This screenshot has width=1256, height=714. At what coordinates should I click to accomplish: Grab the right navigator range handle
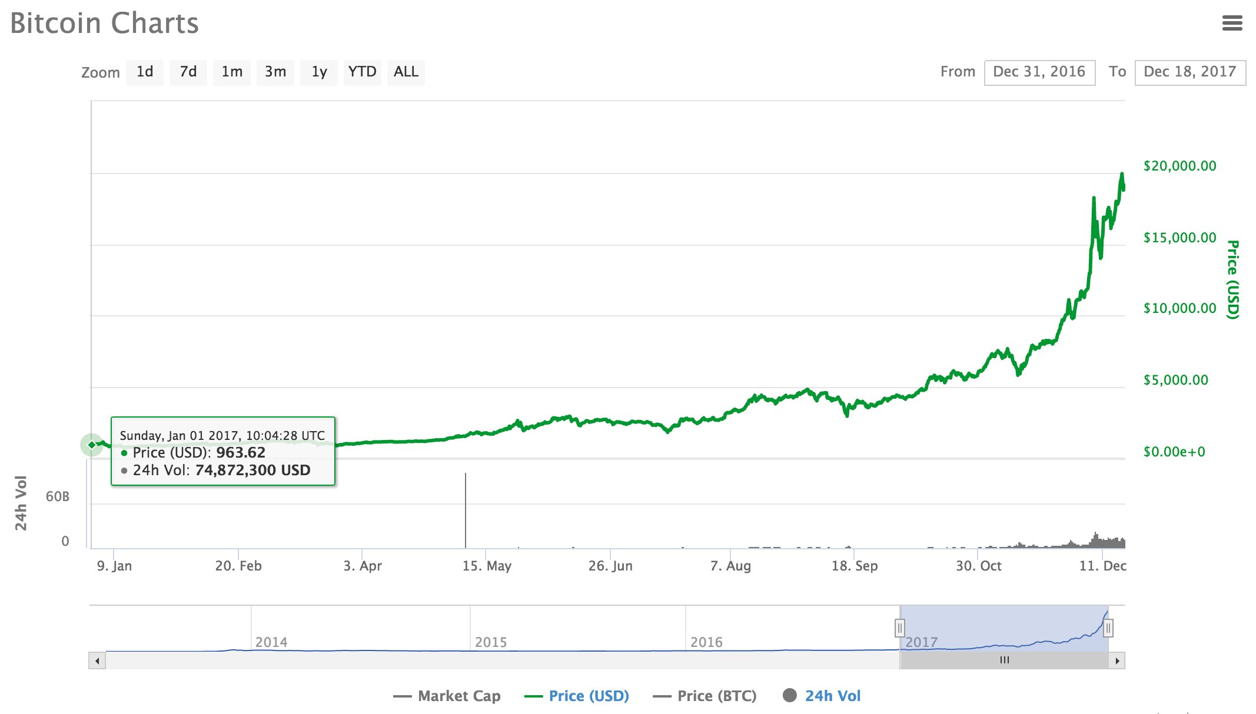click(1108, 628)
